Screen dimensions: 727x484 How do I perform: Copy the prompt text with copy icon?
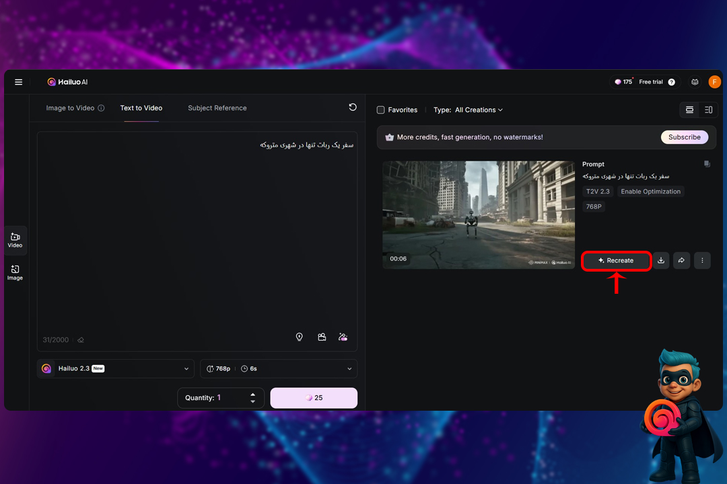point(707,164)
